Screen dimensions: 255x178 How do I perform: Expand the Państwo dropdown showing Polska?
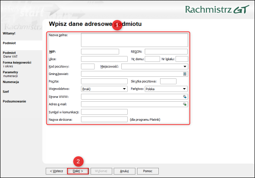click(184, 89)
